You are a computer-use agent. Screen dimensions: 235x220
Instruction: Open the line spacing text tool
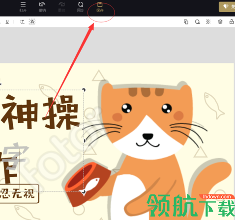(x=22, y=22)
